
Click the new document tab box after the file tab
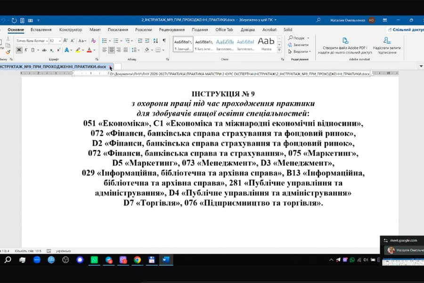point(118,67)
